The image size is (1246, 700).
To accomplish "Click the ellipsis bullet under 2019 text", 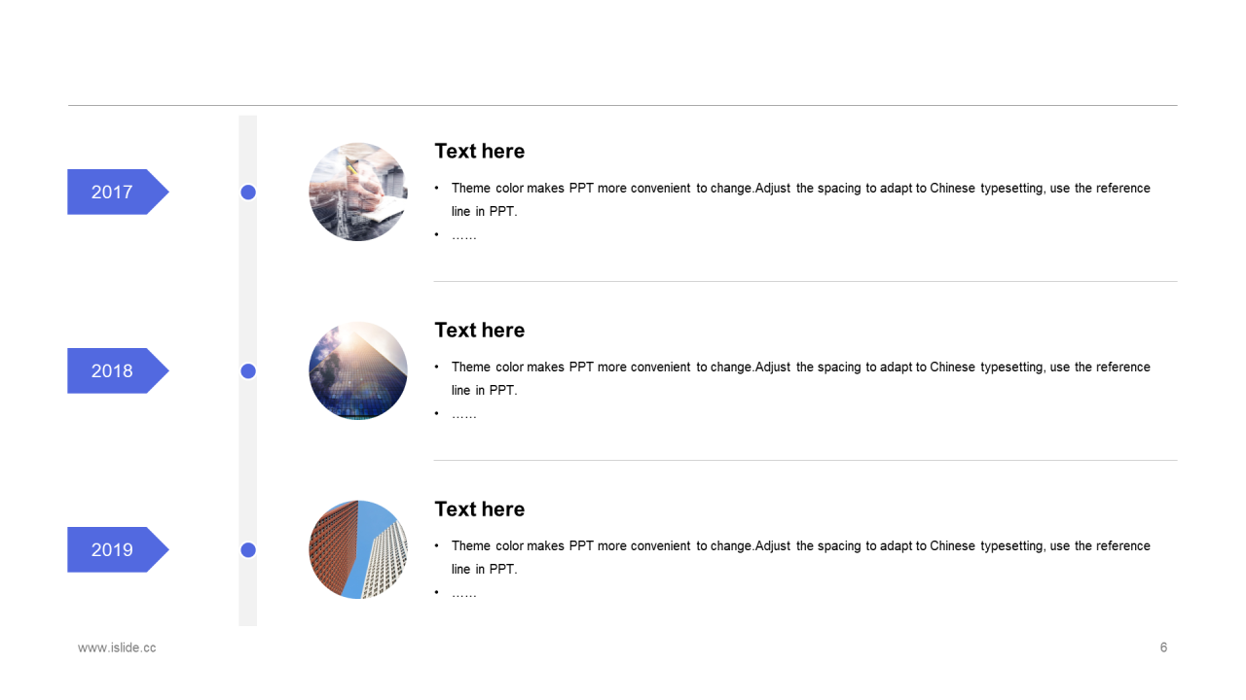I will [x=464, y=594].
